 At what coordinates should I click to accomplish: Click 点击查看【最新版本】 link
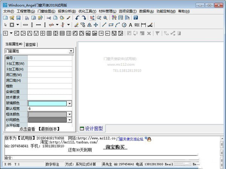point(39,129)
